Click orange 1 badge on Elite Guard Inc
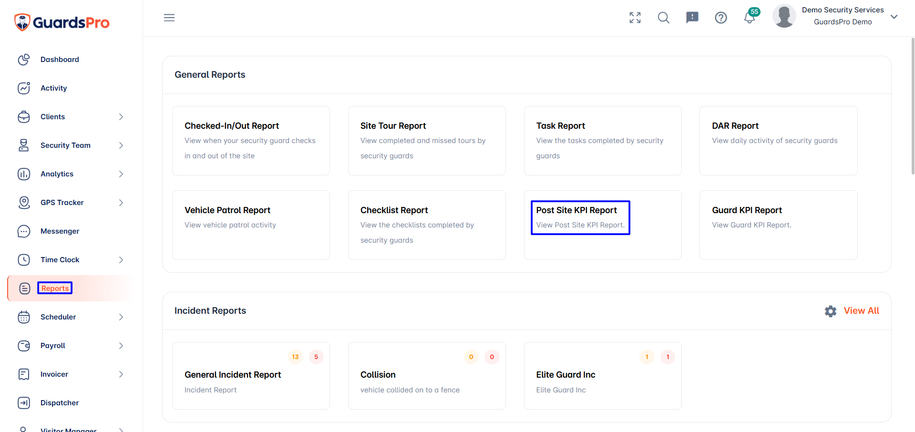The width and height of the screenshot is (915, 432). pyautogui.click(x=647, y=357)
